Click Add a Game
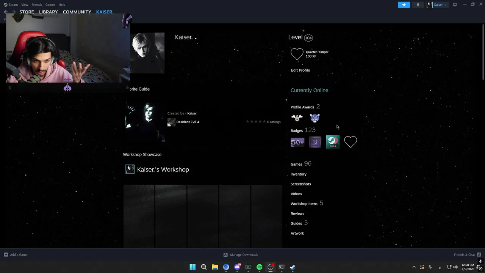 (16, 255)
